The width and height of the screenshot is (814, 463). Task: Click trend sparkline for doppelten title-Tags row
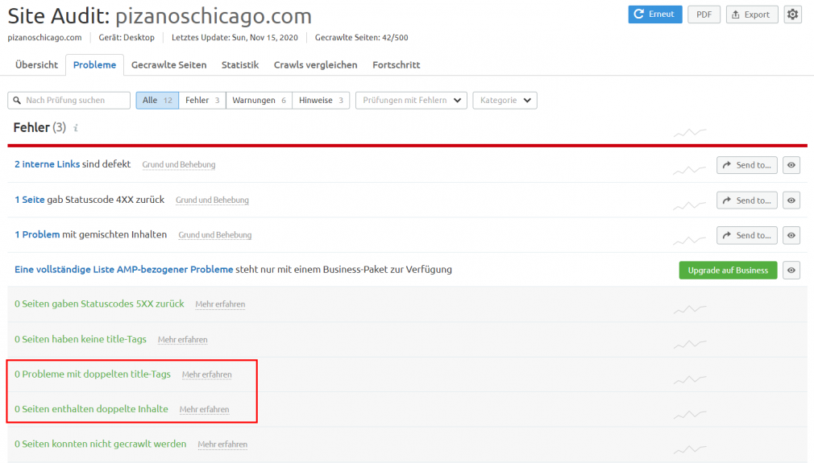point(690,379)
